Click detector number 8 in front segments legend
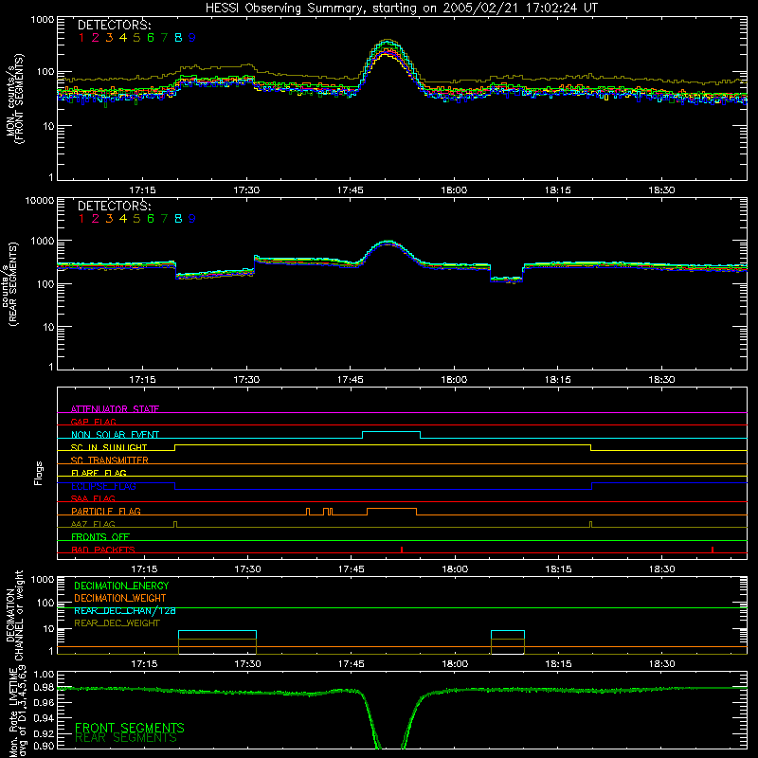This screenshot has height=758, width=758. click(x=178, y=38)
